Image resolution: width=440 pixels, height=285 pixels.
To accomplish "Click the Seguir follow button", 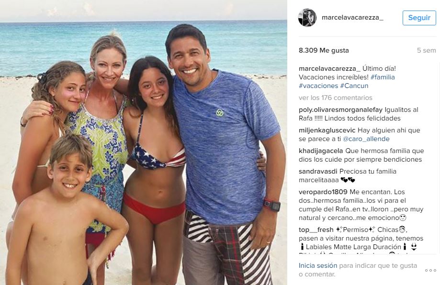I will (419, 18).
